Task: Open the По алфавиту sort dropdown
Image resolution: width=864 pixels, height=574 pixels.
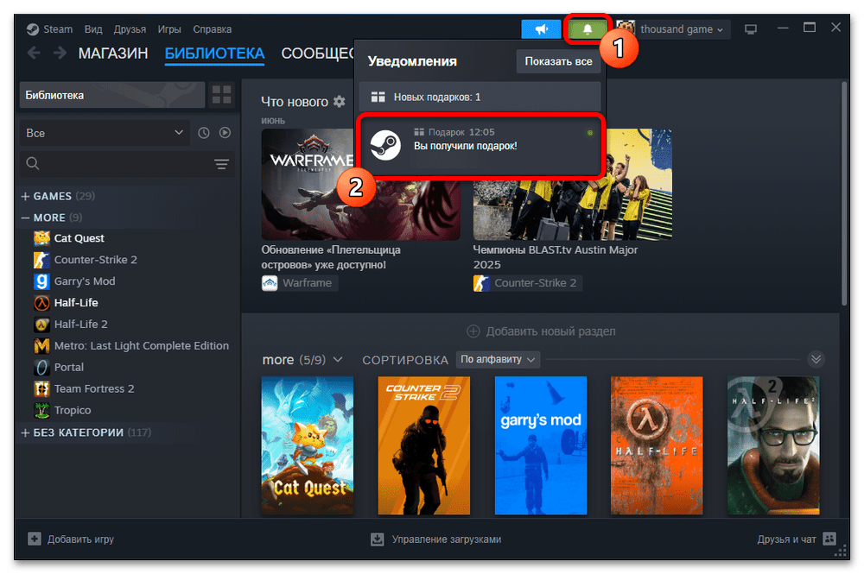Action: (498, 359)
